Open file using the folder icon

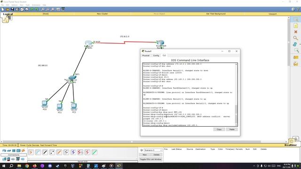8,9
